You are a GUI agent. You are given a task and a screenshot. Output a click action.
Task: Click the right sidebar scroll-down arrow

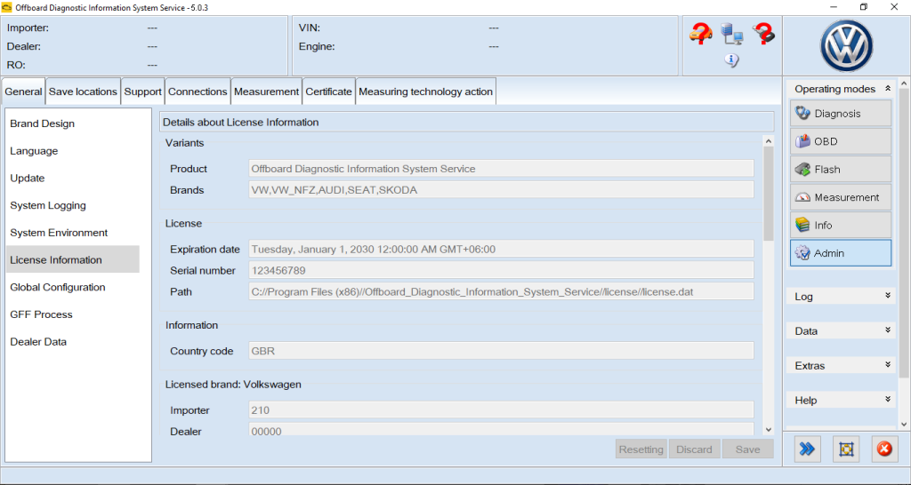click(904, 425)
